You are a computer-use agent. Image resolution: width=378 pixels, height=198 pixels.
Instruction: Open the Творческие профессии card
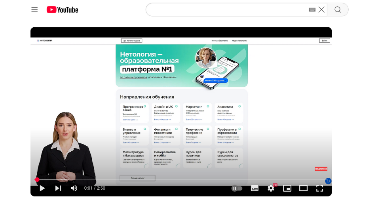tap(198, 135)
